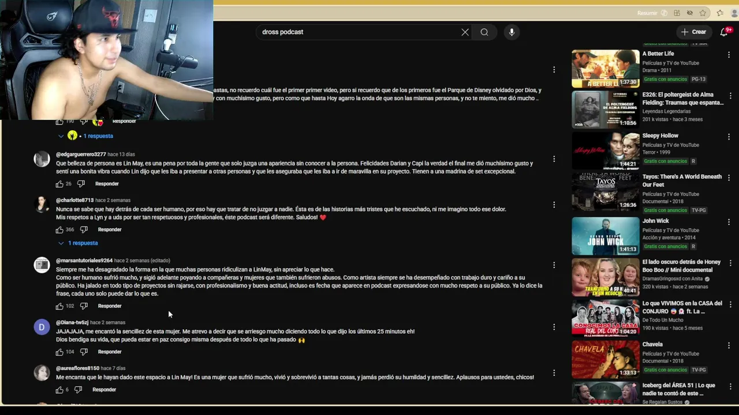Open the @charlotte8713 channel name link
739x415 pixels.
tap(74, 201)
